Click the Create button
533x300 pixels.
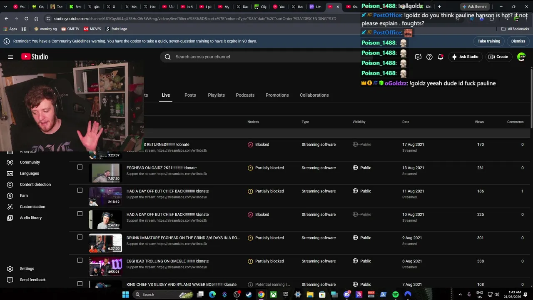[x=498, y=57]
